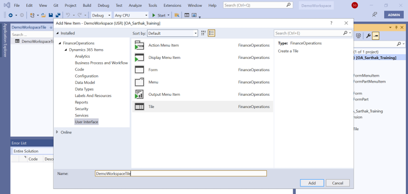Click the Open File folder icon
Image resolution: width=408 pixels, height=194 pixels.
43,15
